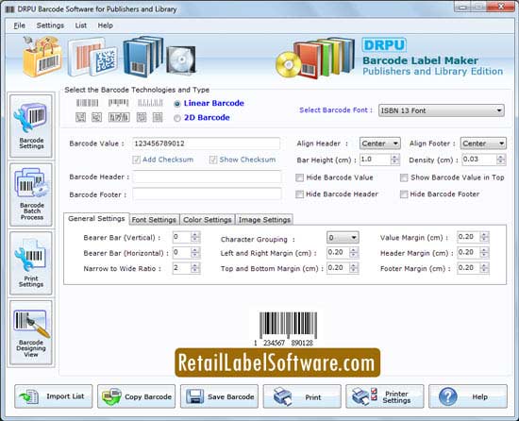Open the Barcode Settings sidebar panel

tap(31, 126)
